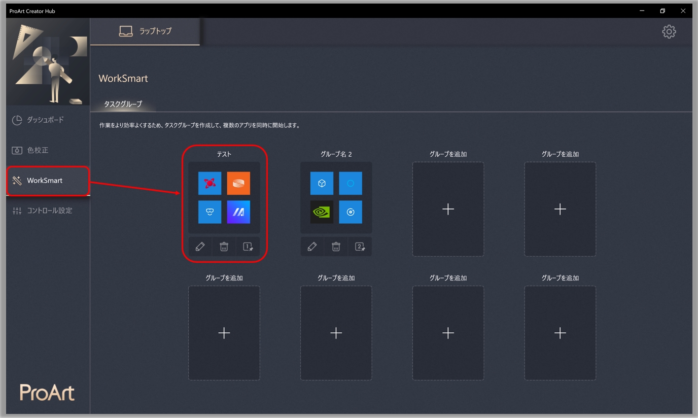Edit グループ名 2 with pencil icon
The image size is (698, 418).
pyautogui.click(x=312, y=247)
